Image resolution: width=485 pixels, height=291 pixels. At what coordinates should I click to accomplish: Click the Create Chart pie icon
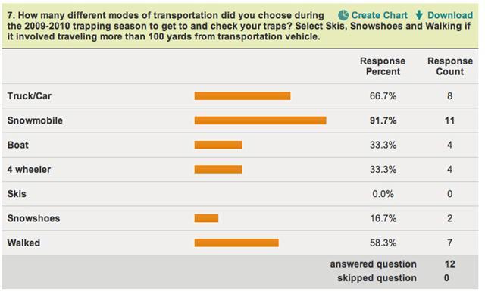343,15
